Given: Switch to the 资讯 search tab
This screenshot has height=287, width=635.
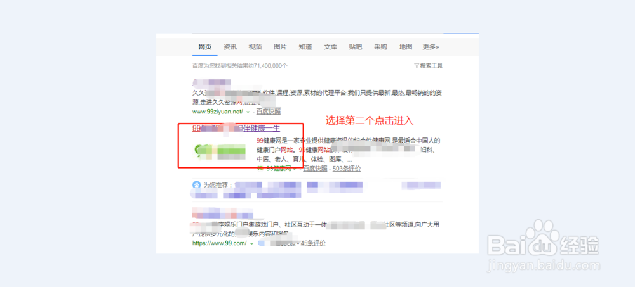Looking at the screenshot, I should [230, 47].
